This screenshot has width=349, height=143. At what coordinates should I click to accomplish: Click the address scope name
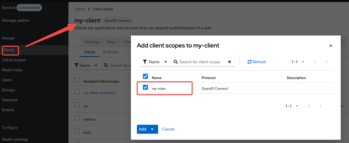89,119
